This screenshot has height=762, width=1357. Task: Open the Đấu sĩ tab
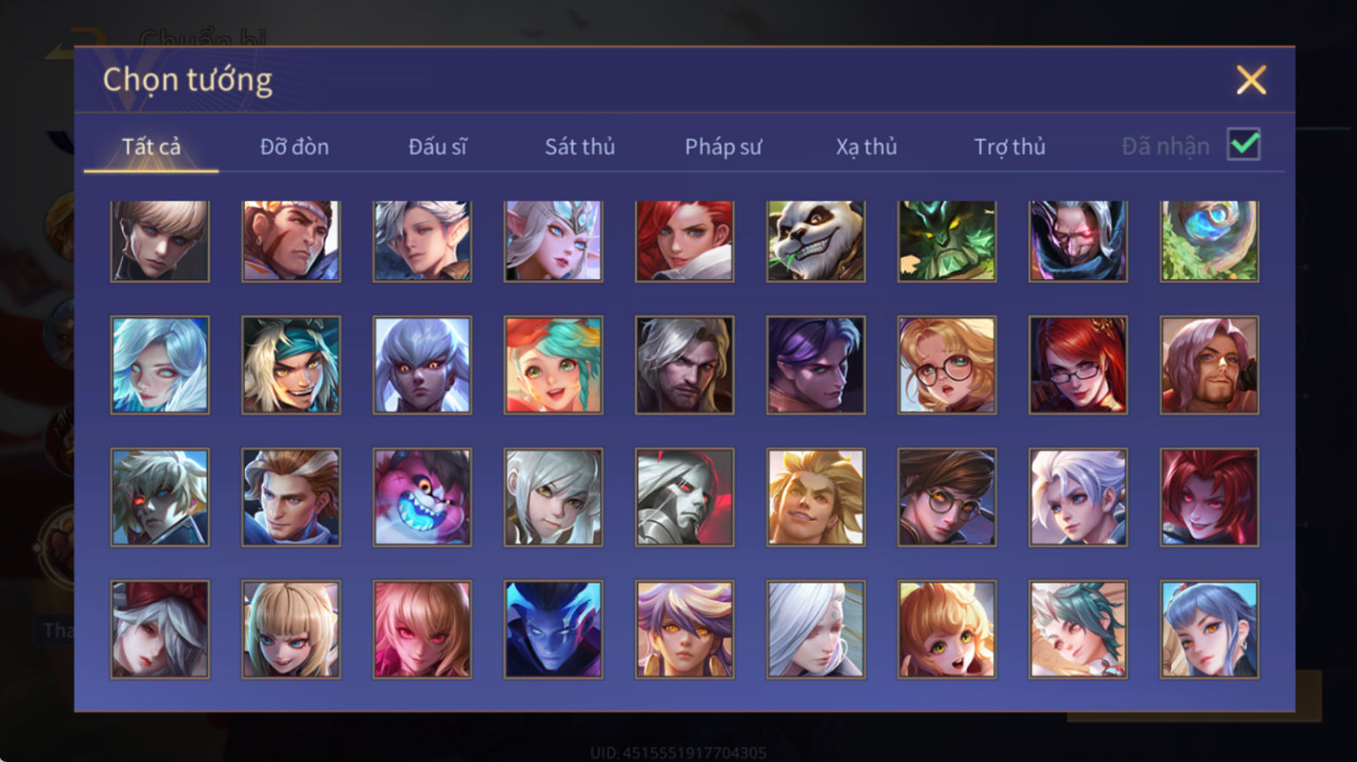click(x=437, y=147)
